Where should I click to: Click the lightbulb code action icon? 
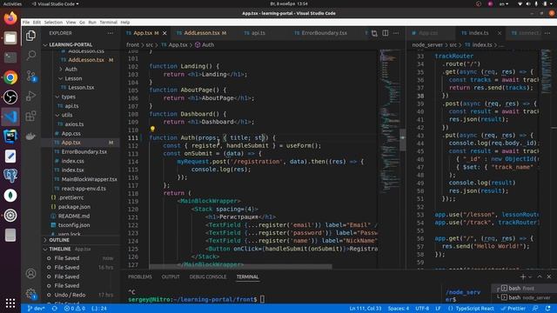(152, 130)
